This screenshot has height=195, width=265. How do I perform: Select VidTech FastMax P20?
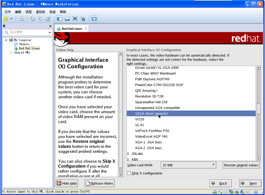coord(191,131)
